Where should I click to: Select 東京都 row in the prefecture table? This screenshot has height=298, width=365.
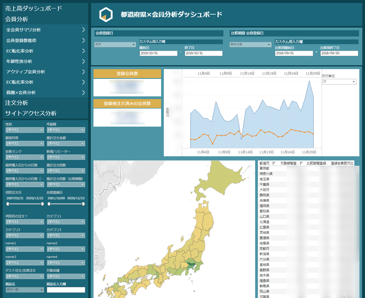click(x=264, y=168)
